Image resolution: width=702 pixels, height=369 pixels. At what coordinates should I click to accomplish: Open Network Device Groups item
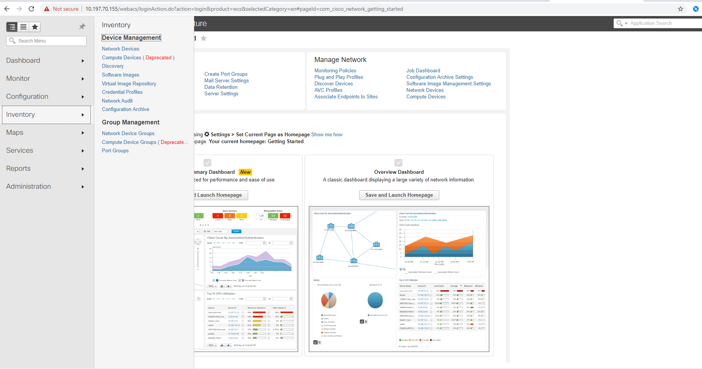128,133
